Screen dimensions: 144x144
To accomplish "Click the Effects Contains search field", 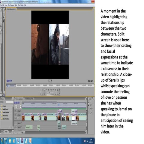I will (10, 102).
